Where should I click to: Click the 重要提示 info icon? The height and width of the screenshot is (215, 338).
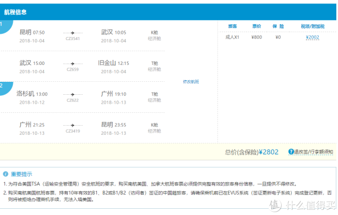point(6,174)
